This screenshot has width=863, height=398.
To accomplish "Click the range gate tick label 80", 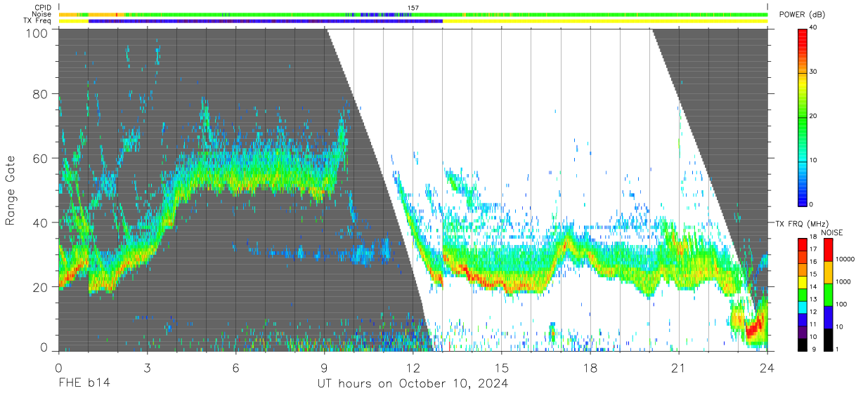I will [x=41, y=93].
